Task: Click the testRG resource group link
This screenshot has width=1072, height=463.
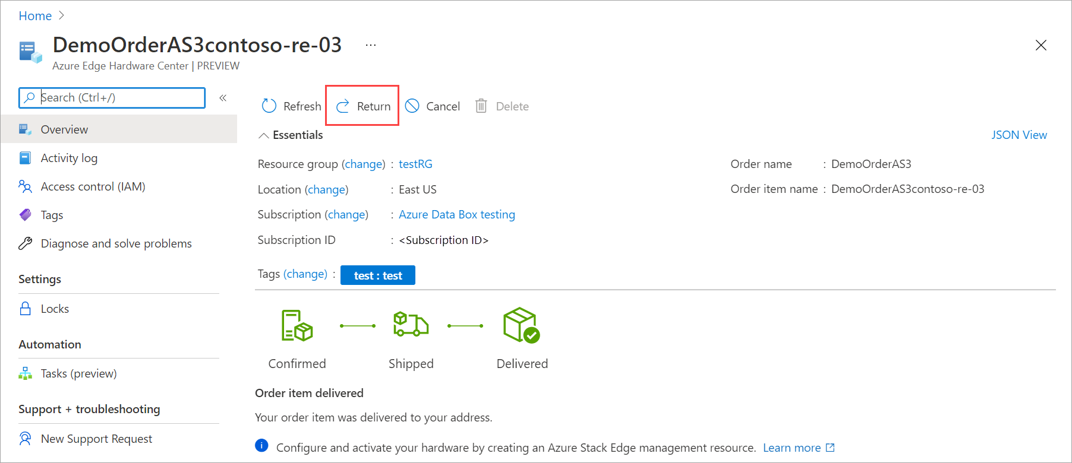Action: pyautogui.click(x=415, y=164)
